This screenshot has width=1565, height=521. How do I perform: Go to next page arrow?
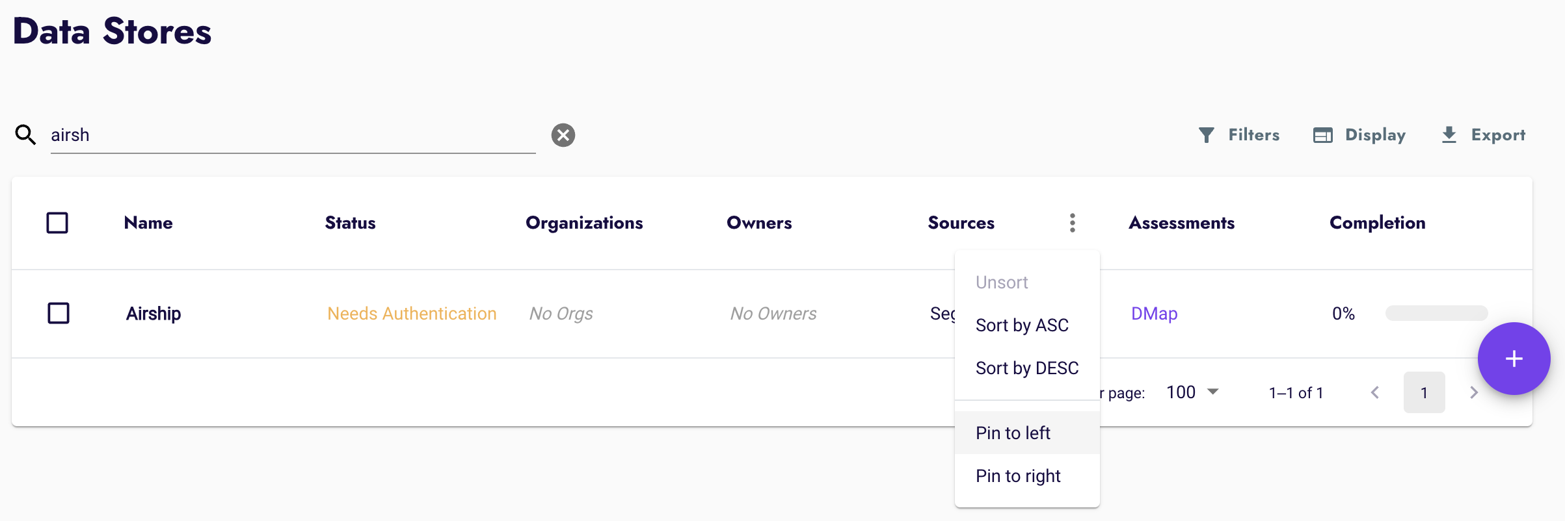coord(1474,392)
